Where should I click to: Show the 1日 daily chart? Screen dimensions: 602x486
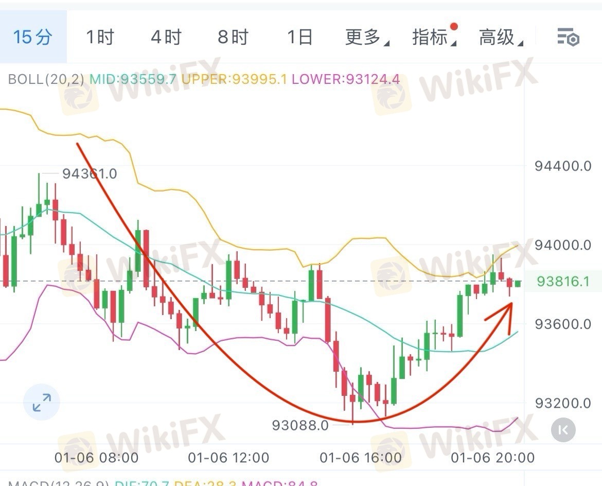299,37
